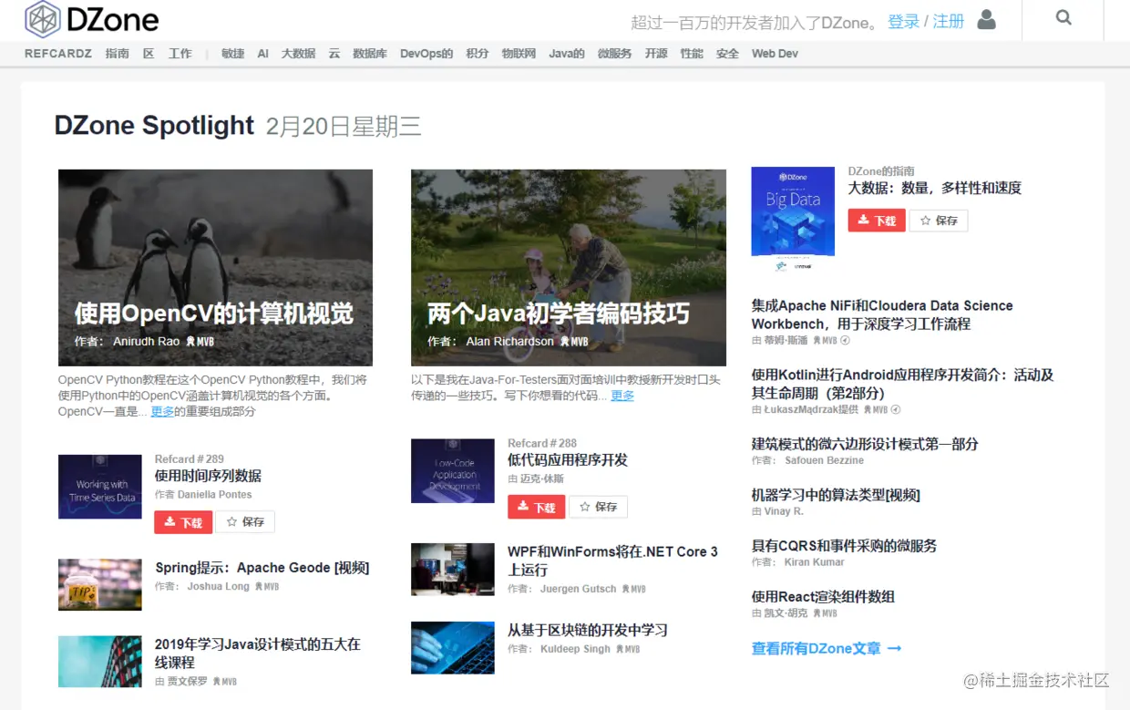Open 使用时间序列数据 refcard title

point(208,476)
